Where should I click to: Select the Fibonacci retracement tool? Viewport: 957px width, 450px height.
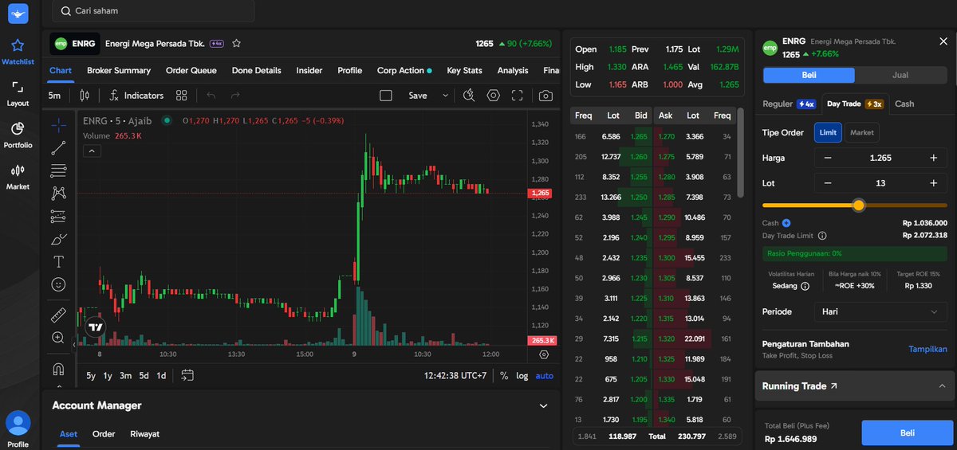pos(58,170)
